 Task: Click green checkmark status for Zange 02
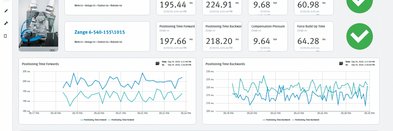[x=359, y=37]
